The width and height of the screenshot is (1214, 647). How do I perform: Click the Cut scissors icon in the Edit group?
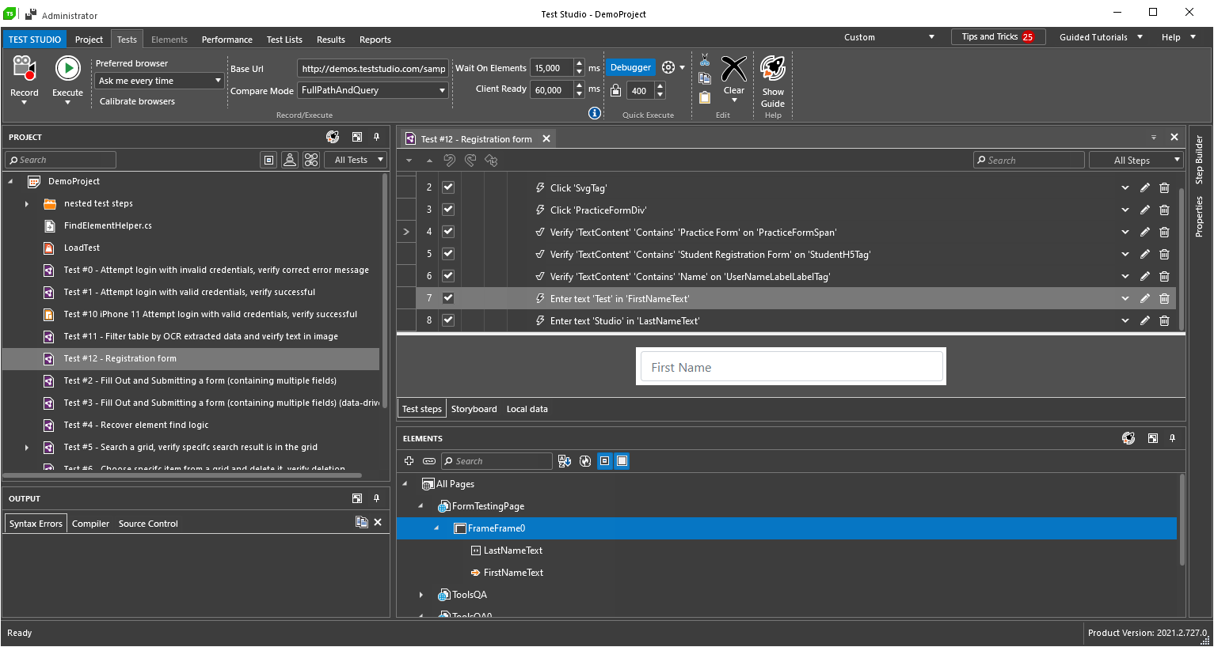point(704,60)
